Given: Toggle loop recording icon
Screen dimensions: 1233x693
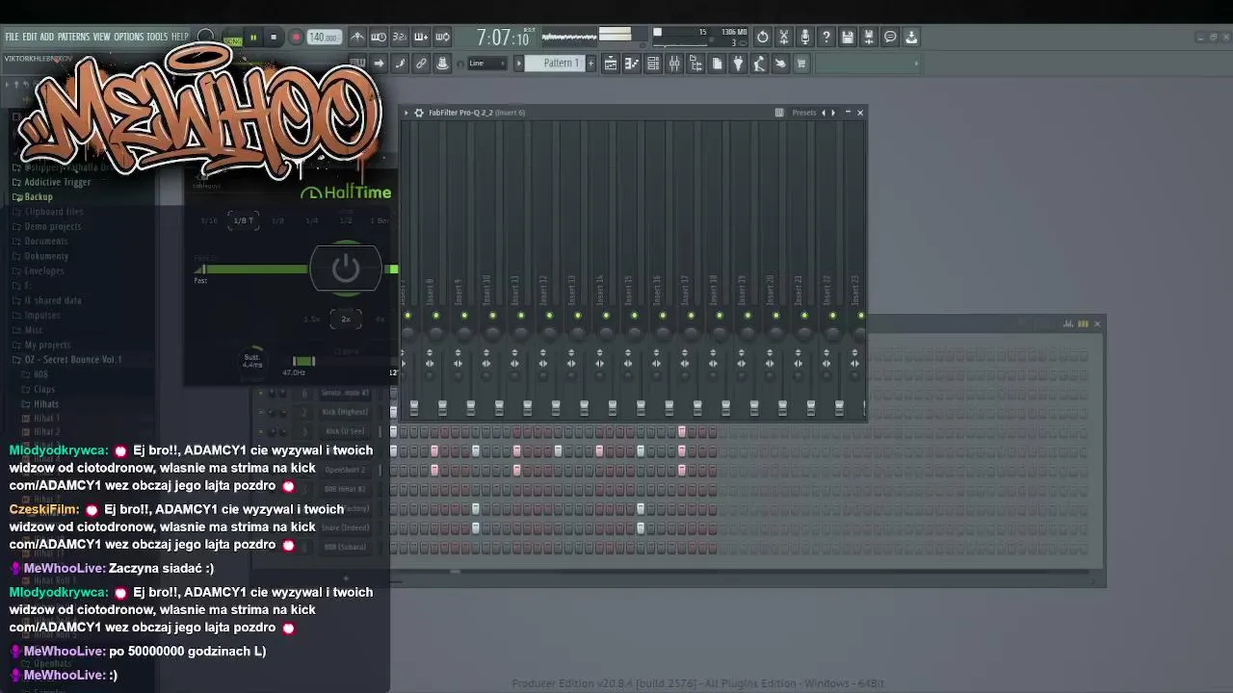Looking at the screenshot, I should tap(442, 37).
